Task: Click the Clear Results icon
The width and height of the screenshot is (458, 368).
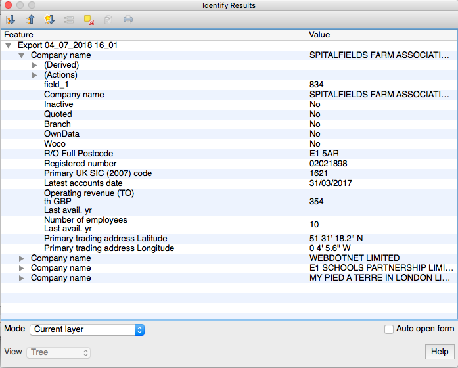Action: [89, 20]
